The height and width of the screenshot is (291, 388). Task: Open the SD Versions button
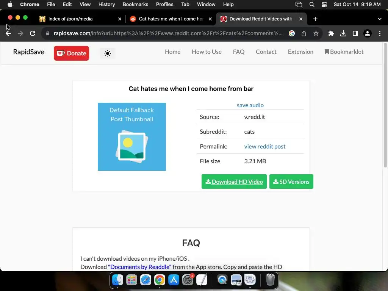coord(291,181)
